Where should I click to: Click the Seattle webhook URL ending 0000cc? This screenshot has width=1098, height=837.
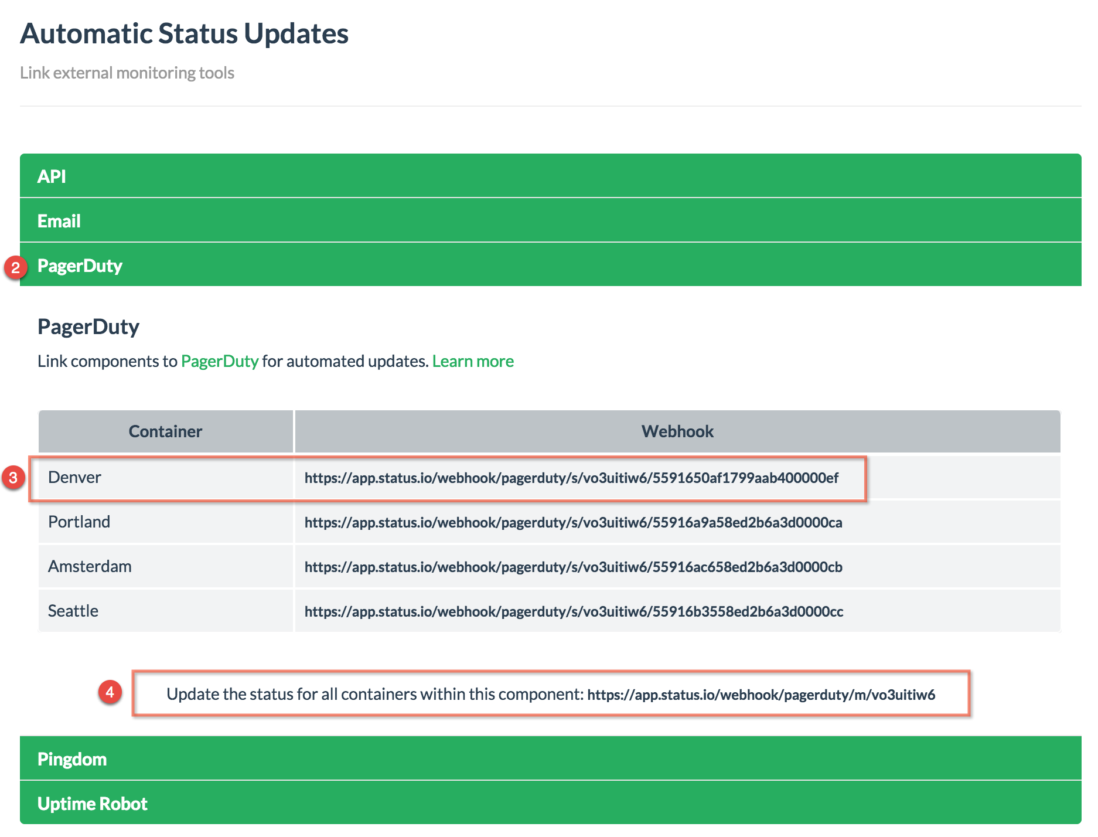574,611
